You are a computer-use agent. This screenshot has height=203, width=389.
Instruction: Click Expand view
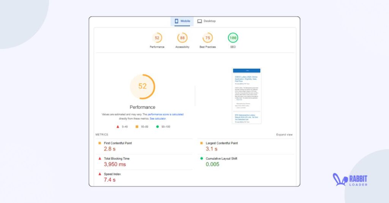[284, 135]
